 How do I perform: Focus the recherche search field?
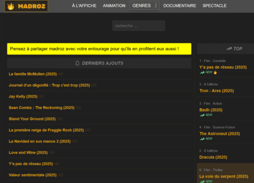139,26
